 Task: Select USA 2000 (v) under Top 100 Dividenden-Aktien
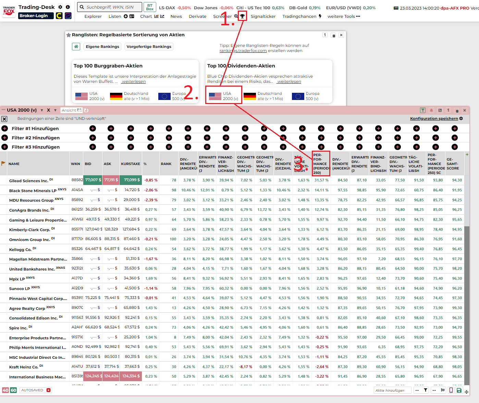224,96
